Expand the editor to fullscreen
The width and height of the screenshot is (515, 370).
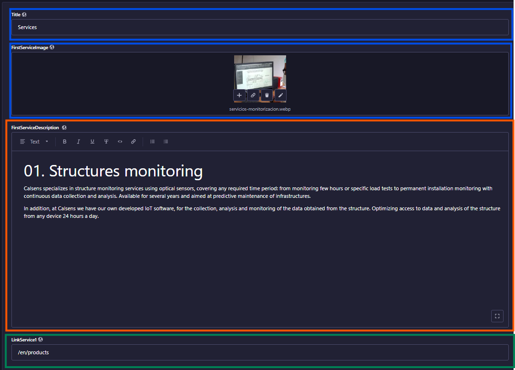click(497, 316)
